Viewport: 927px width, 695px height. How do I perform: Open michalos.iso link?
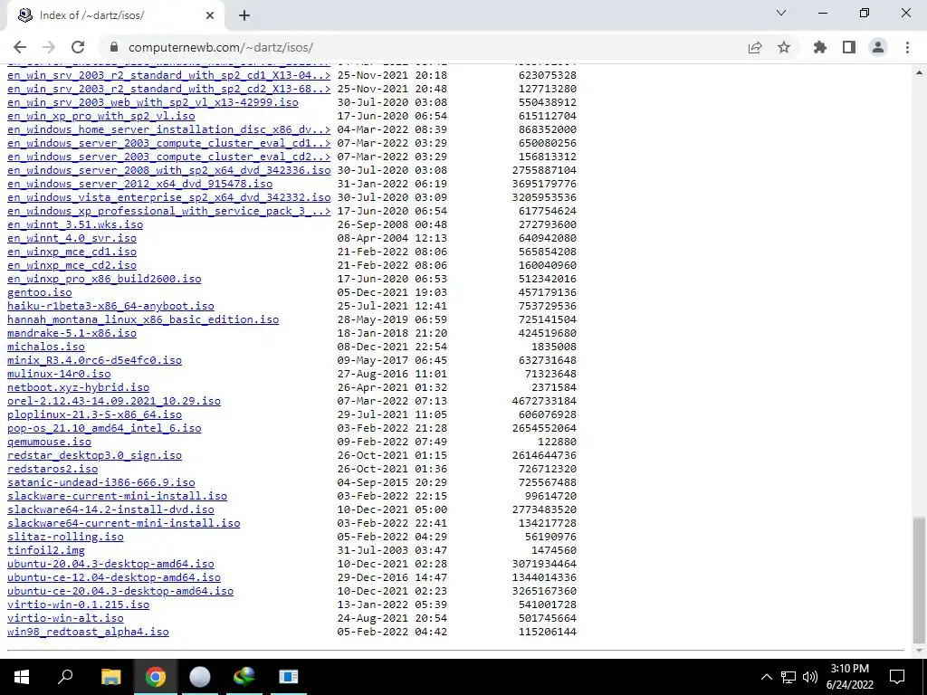(x=46, y=347)
